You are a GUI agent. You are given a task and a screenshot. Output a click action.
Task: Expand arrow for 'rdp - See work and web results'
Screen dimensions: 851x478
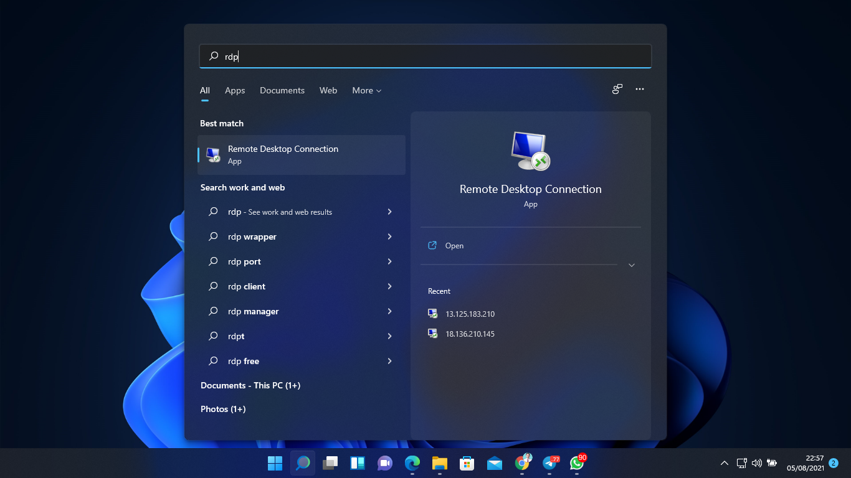[389, 212]
